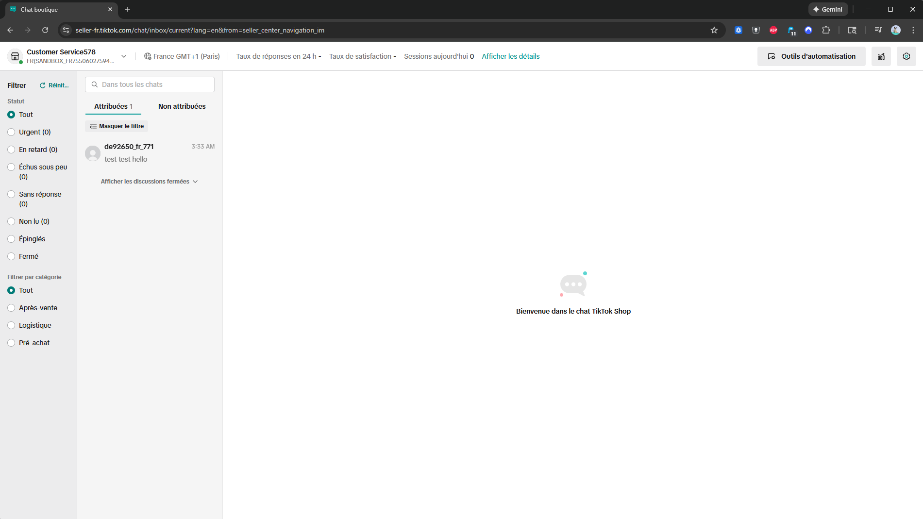Select the Non lu (0) filter

11,221
